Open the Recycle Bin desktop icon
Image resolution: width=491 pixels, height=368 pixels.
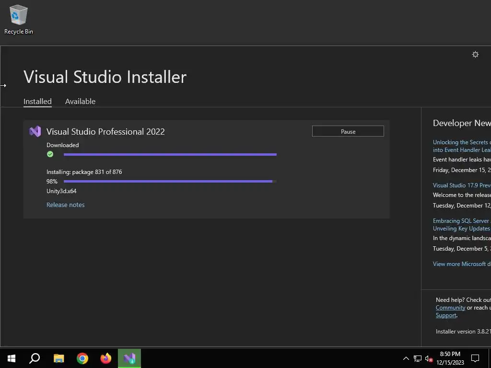pyautogui.click(x=19, y=19)
